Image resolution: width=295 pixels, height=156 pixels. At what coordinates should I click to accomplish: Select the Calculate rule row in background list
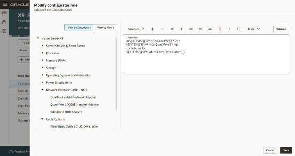pyautogui.click(x=19, y=84)
